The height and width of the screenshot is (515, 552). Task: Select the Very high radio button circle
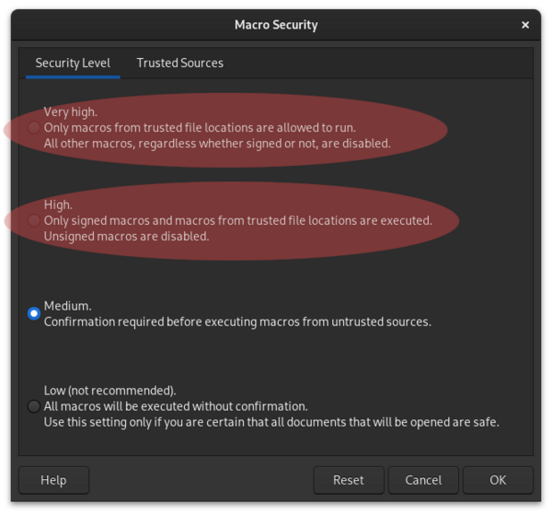(34, 128)
